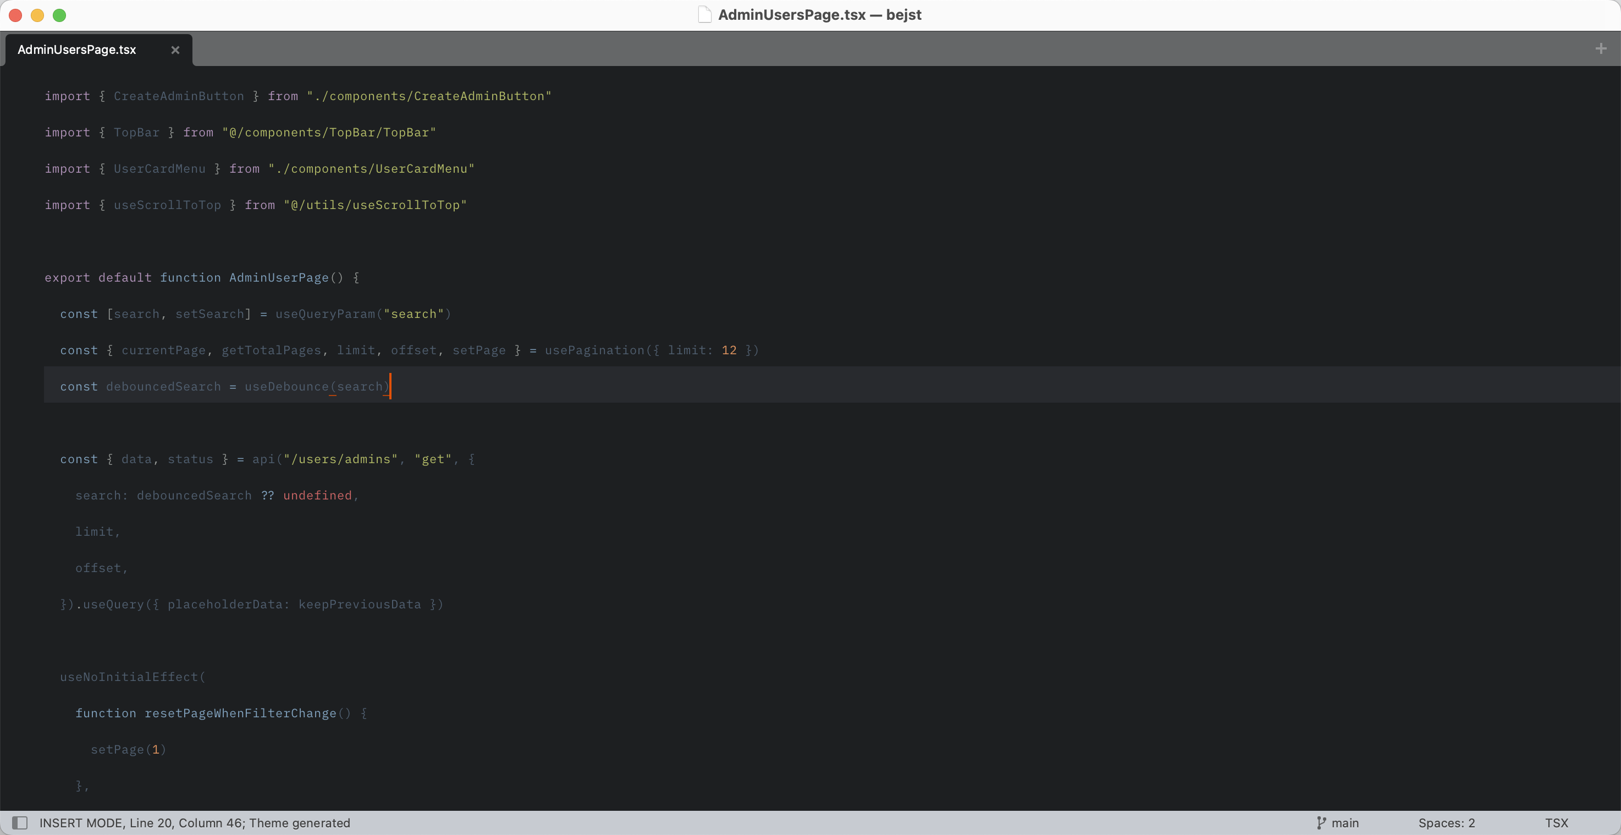Viewport: 1621px width, 835px height.
Task: Click on the undefined keyword
Action: 317,496
